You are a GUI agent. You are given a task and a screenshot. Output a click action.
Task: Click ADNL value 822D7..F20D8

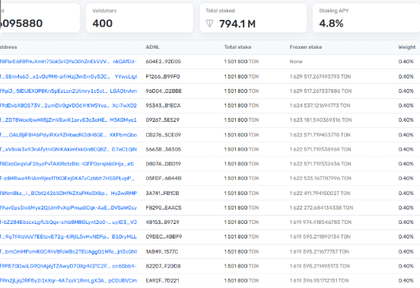[x=163, y=266]
